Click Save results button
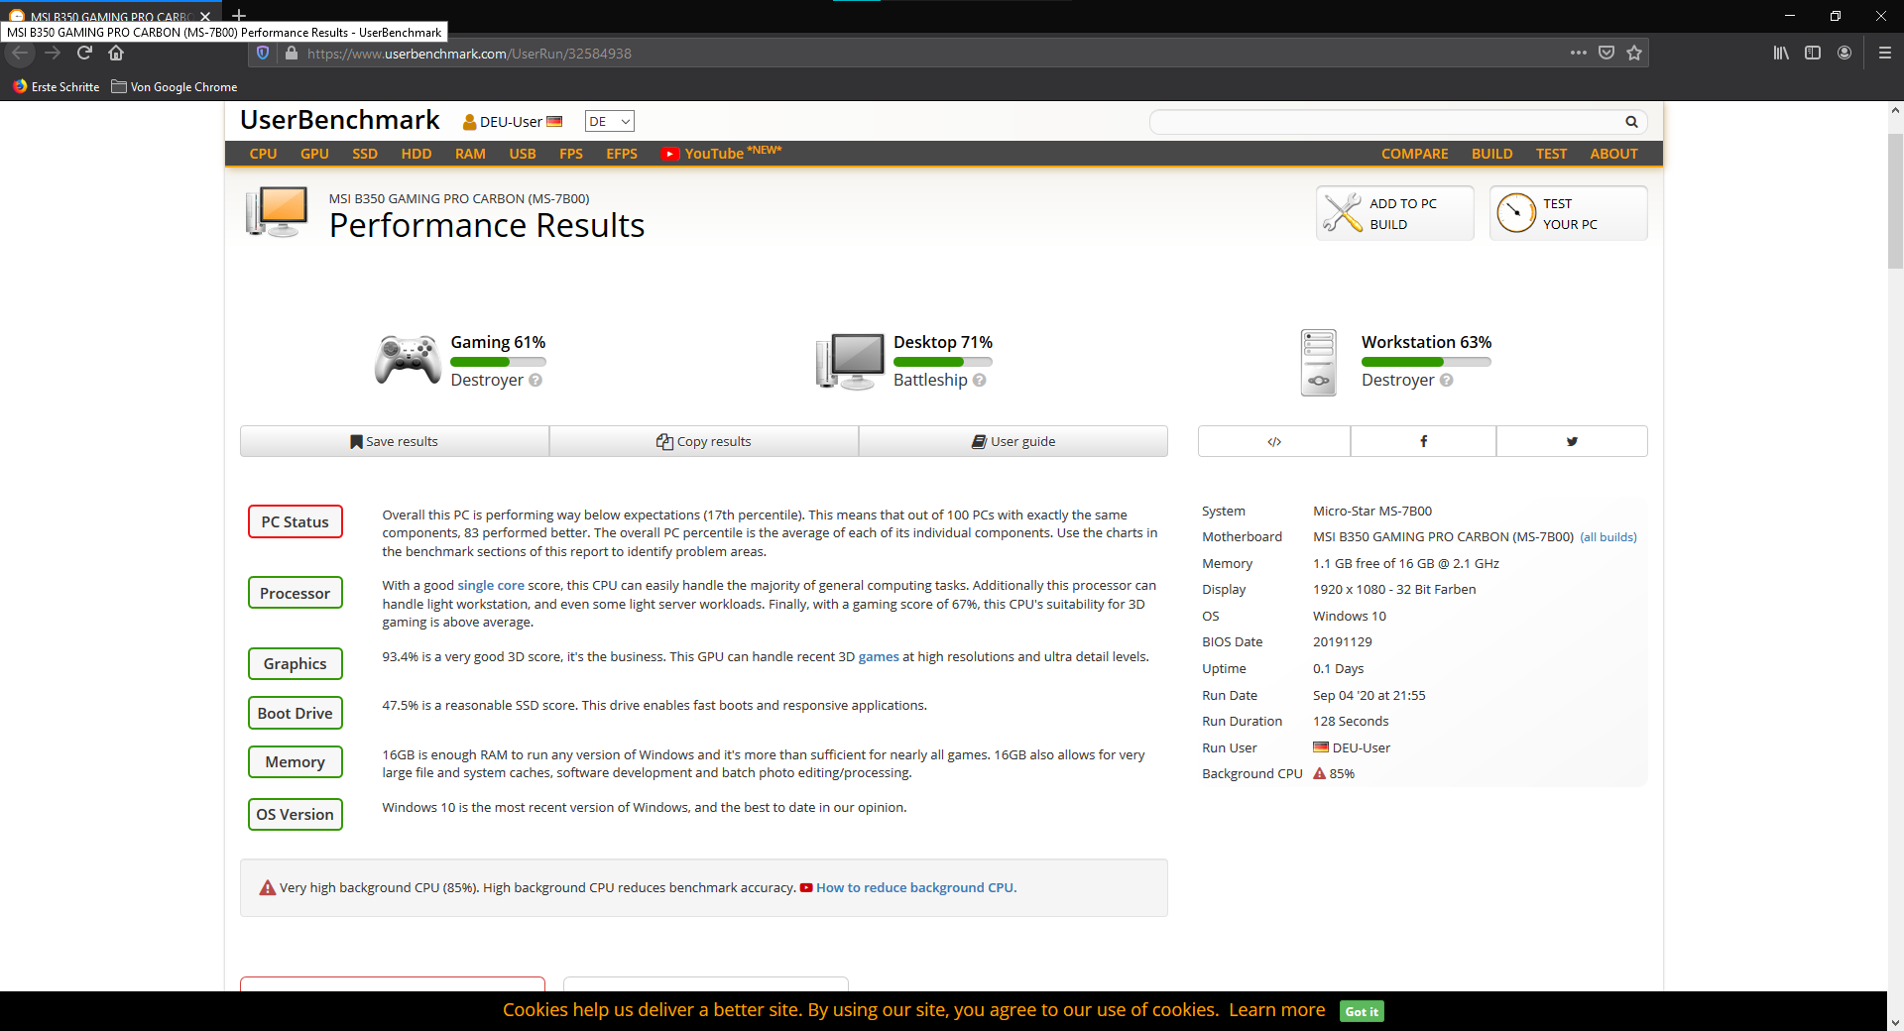Screen dimensions: 1904x1031 click(x=395, y=441)
